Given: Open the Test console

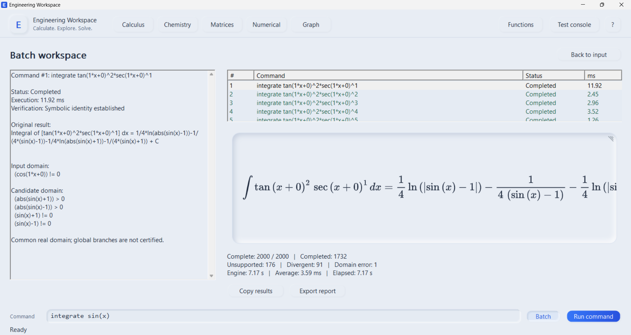Looking at the screenshot, I should pos(574,25).
